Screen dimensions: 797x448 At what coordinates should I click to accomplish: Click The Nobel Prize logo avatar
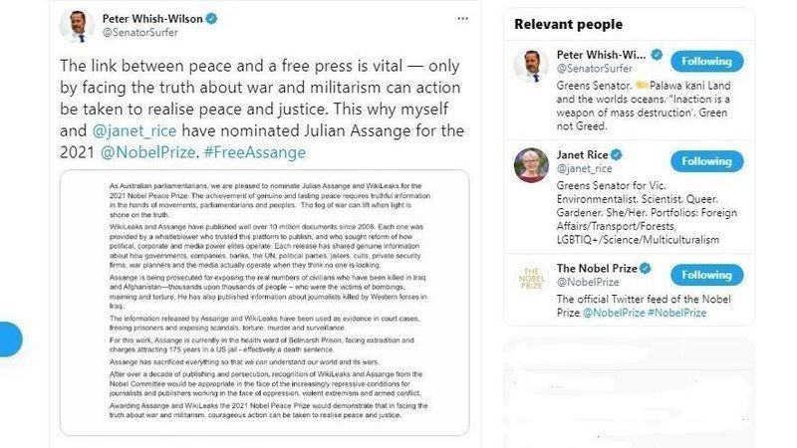(531, 278)
